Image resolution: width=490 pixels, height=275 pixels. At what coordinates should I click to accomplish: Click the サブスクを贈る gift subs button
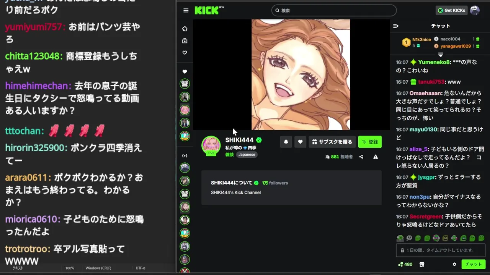(x=332, y=142)
